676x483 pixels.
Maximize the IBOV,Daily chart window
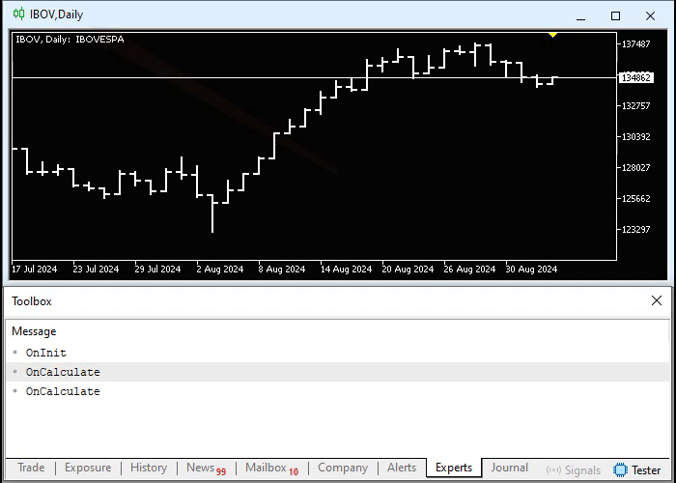pos(616,16)
